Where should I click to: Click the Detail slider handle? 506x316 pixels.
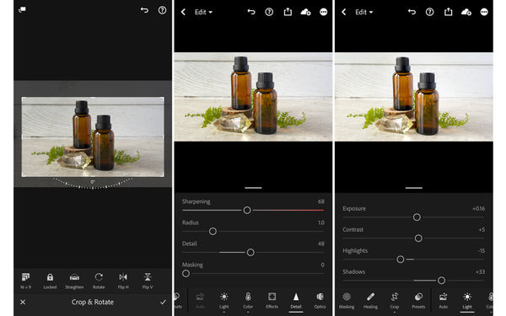pyautogui.click(x=250, y=252)
